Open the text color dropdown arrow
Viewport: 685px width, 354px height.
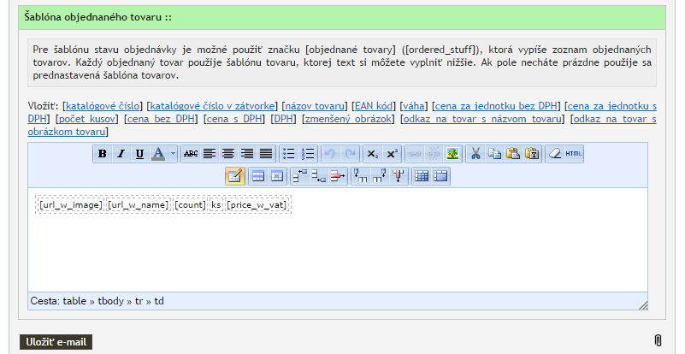[173, 154]
